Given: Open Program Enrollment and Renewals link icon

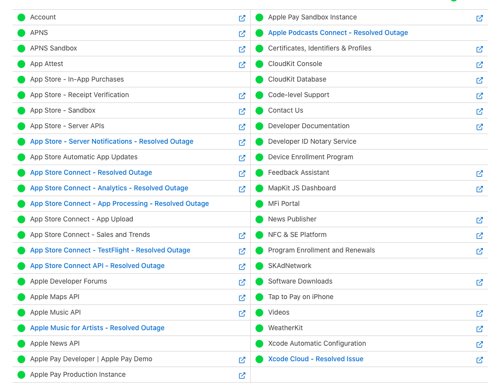Looking at the screenshot, I should [x=479, y=251].
